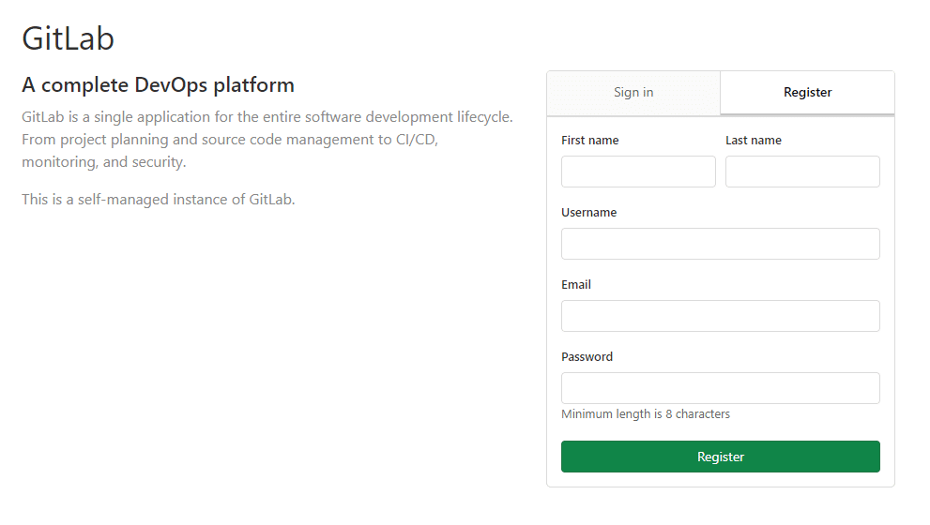The image size is (930, 525).
Task: Click the 'GitLab is a single application' paragraph
Action: pyautogui.click(x=267, y=140)
